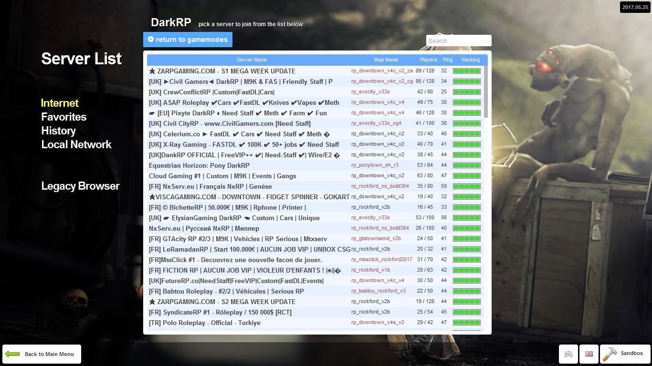The image size is (652, 366).
Task: Click map name rp_babtou_rockford_v3
Action: click(379, 291)
